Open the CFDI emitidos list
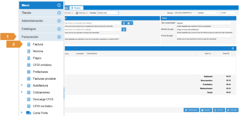Viewport: 240px width, 116px height. (42, 65)
